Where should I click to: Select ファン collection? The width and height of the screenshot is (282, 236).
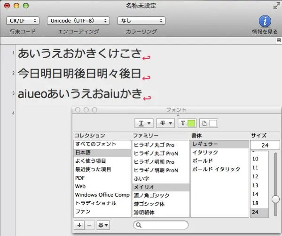click(102, 212)
